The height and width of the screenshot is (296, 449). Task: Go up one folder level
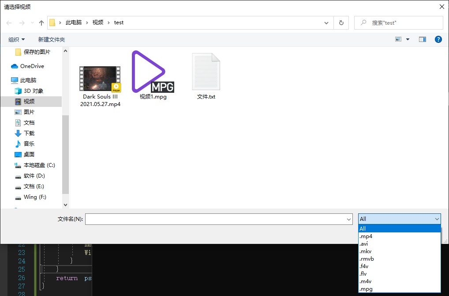(41, 23)
